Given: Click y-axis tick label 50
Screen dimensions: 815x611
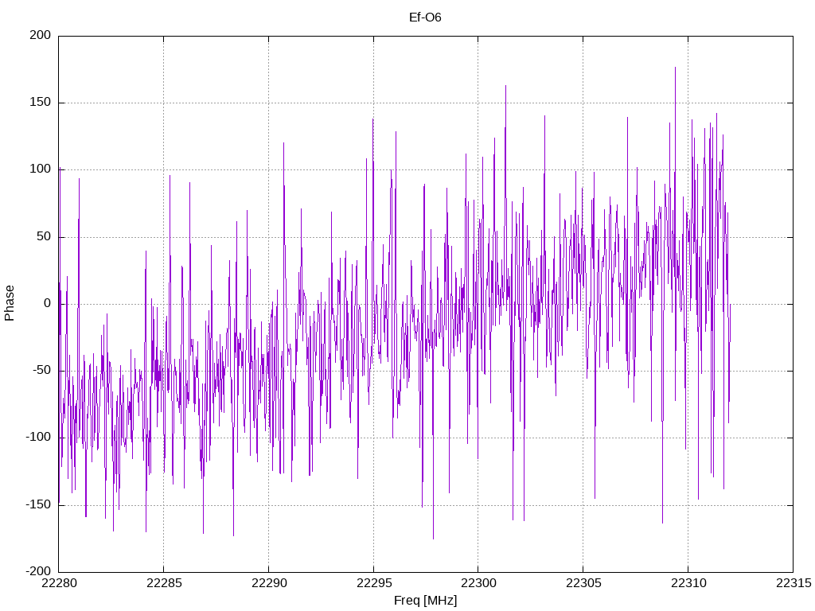Looking at the screenshot, I should pyautogui.click(x=44, y=236).
